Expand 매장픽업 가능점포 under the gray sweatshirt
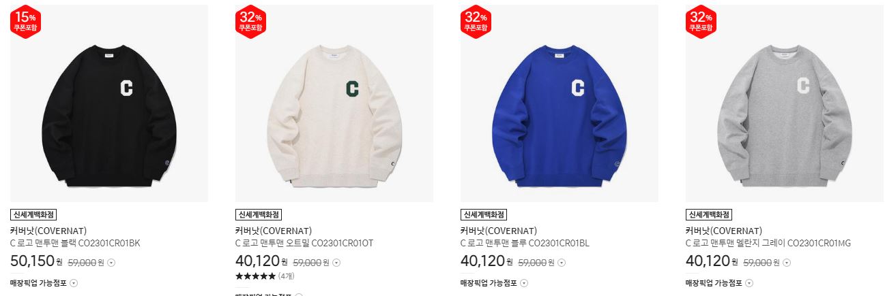The width and height of the screenshot is (885, 296). pos(720,283)
